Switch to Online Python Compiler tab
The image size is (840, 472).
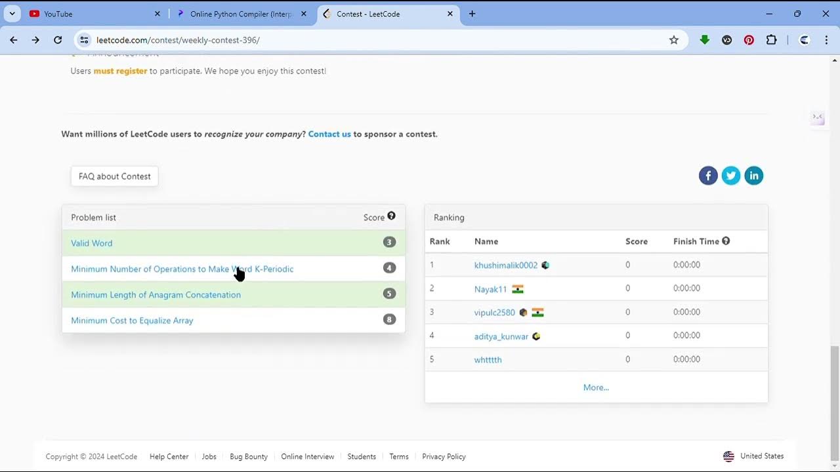pos(241,14)
